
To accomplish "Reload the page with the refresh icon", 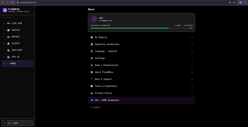I will [12, 2].
